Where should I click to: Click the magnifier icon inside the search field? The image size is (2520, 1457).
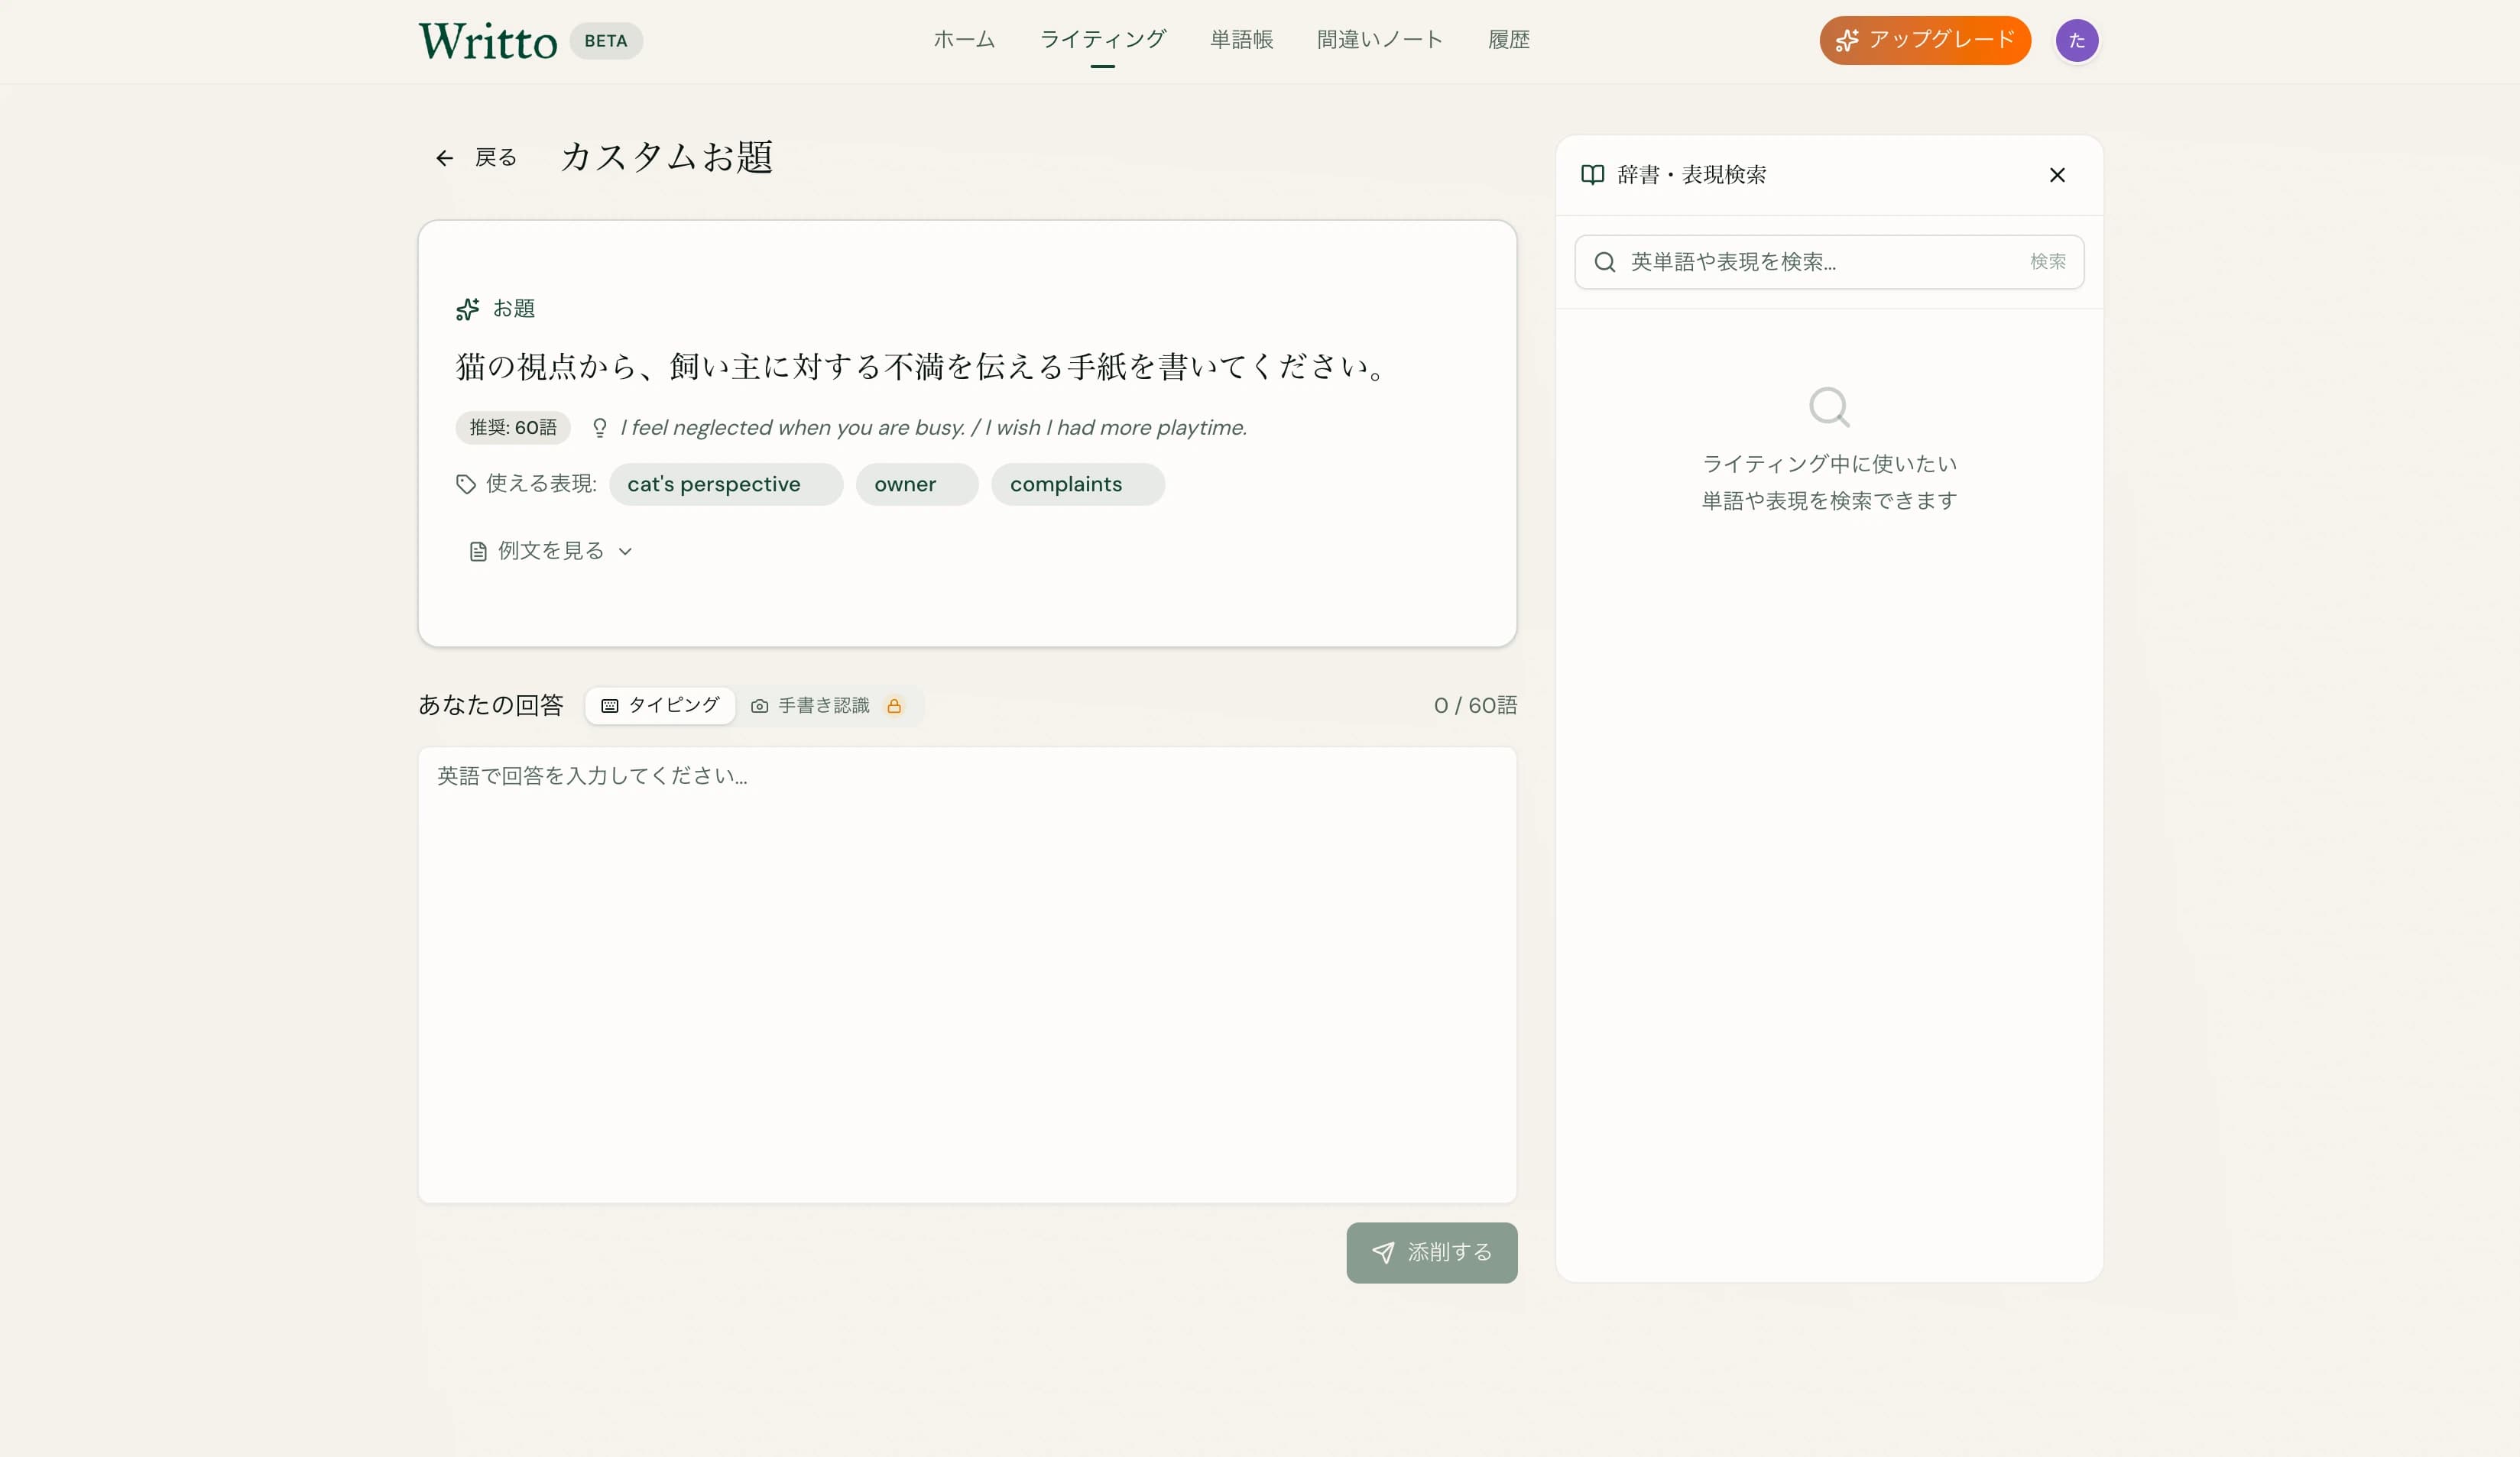tap(1605, 262)
